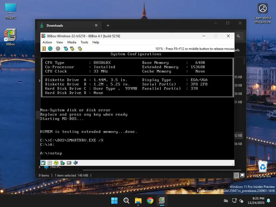Open the 86Box desktop shortcut

[x=11, y=37]
